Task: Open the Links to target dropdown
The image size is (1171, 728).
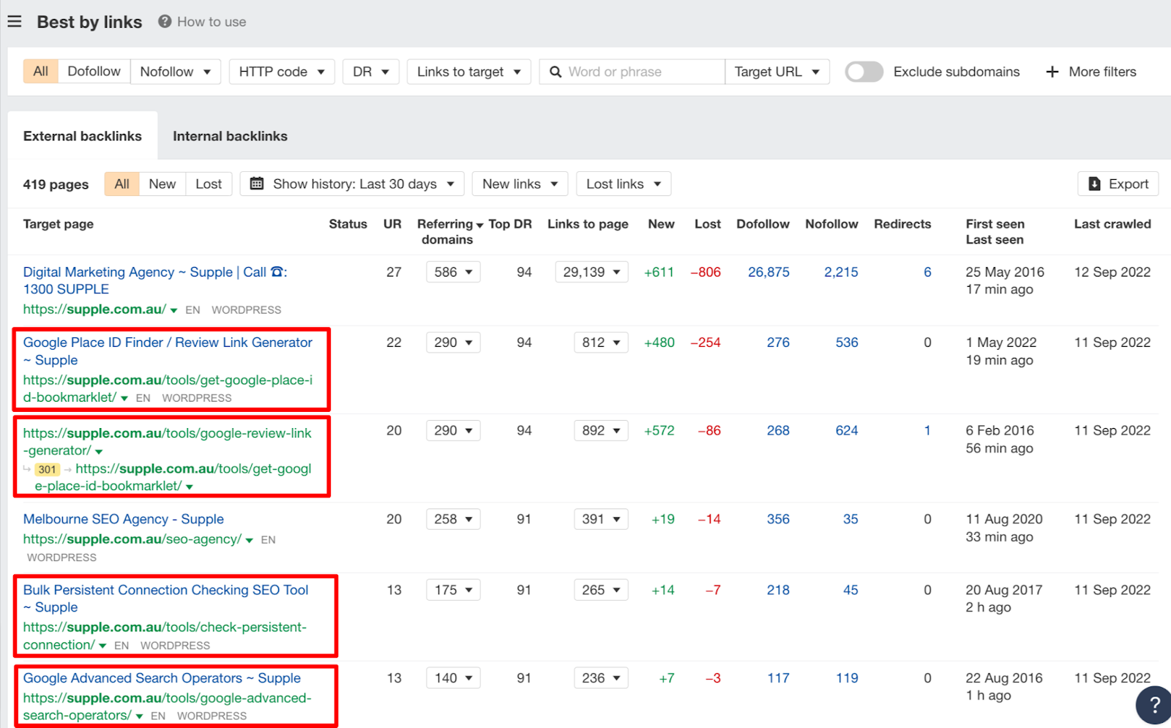Action: tap(469, 72)
